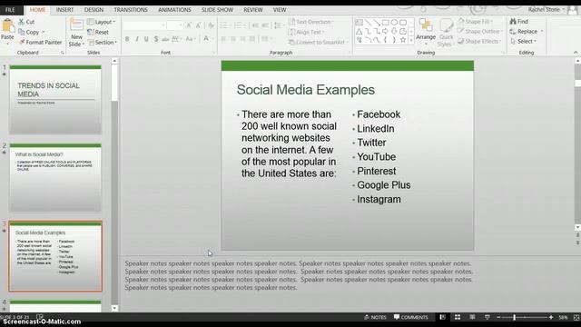
Task: Open Shape Fill options
Action: point(476,22)
